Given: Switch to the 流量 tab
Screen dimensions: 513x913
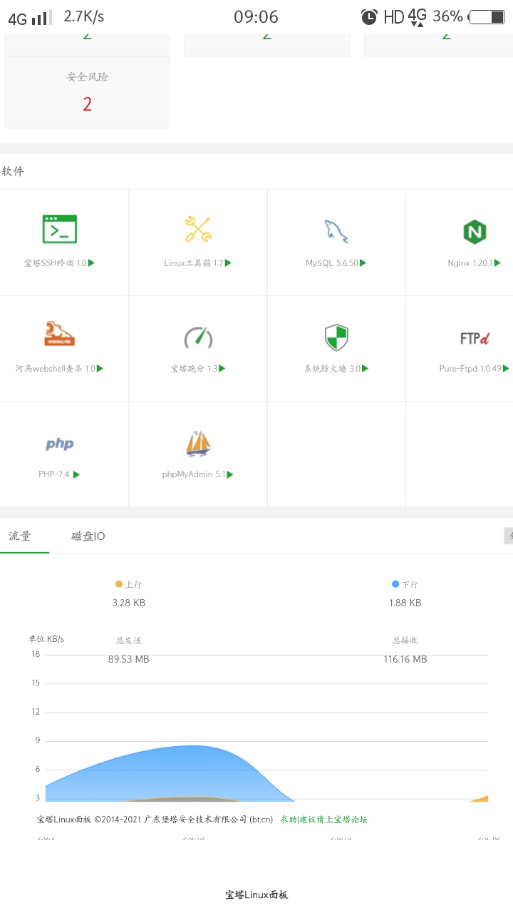Looking at the screenshot, I should coord(20,536).
